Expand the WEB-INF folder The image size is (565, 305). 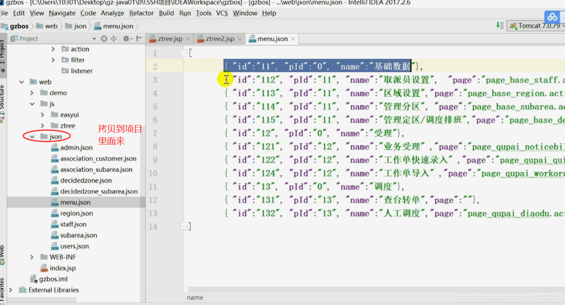tap(32, 257)
